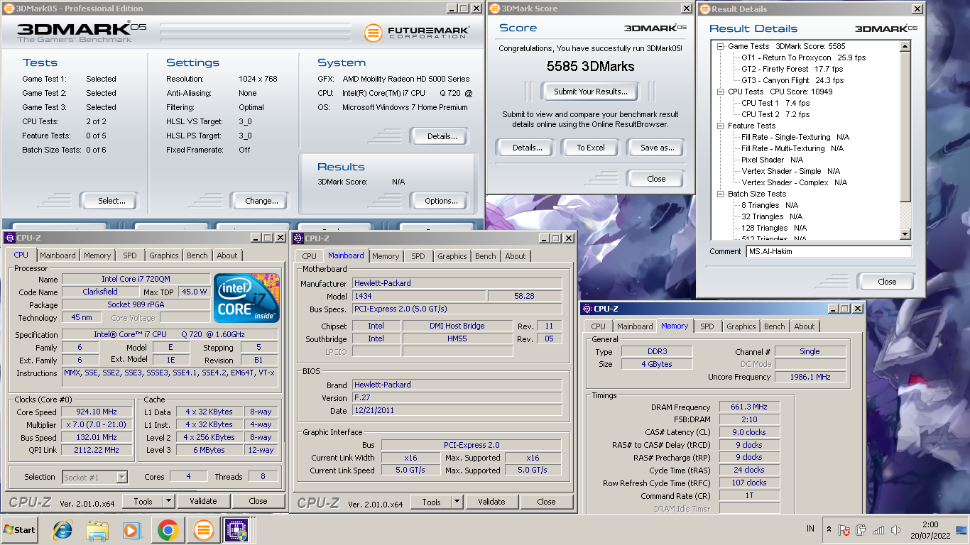Open Google Chrome from the taskbar

(x=168, y=530)
